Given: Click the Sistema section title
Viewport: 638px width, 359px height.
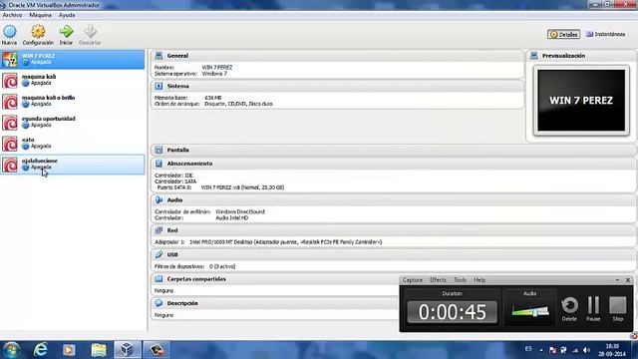Looking at the screenshot, I should (177, 86).
